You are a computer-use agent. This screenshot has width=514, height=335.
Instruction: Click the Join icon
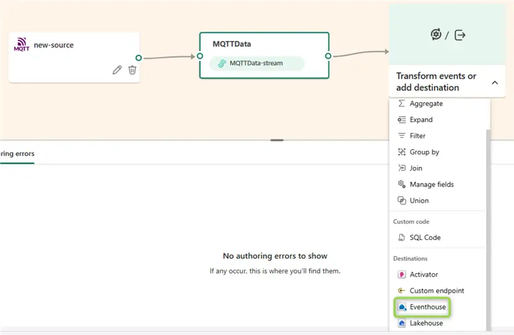(401, 168)
